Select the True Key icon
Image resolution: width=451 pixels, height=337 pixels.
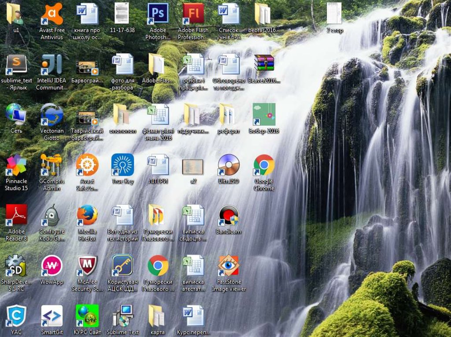pyautogui.click(x=122, y=166)
